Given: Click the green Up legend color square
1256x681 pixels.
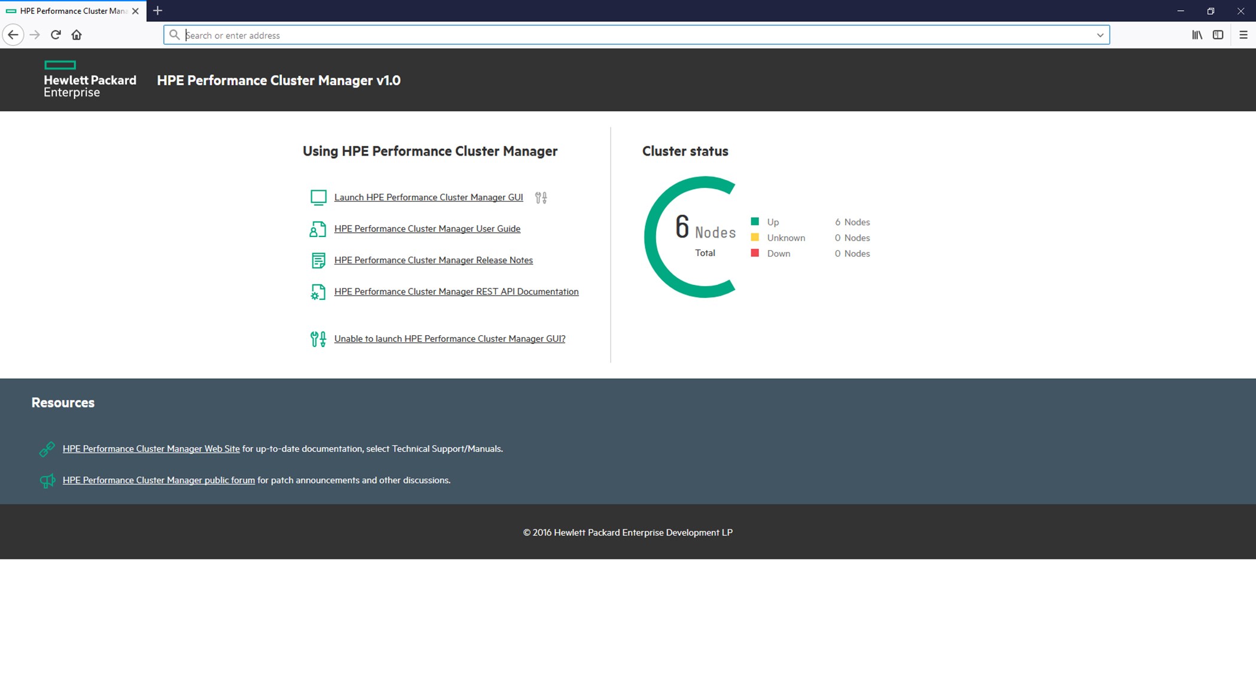Looking at the screenshot, I should point(755,222).
